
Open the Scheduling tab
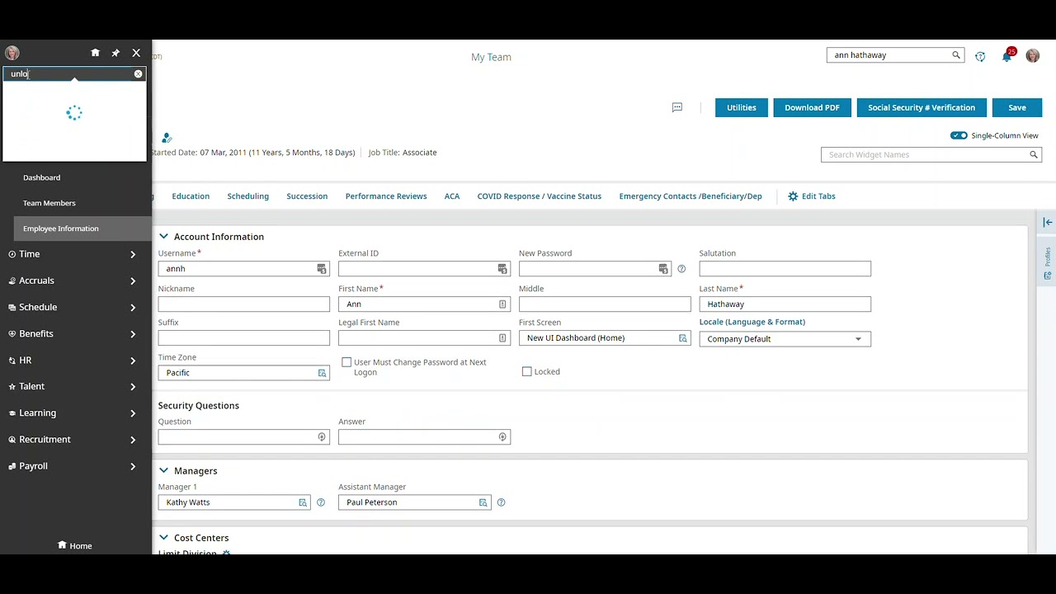click(x=248, y=196)
